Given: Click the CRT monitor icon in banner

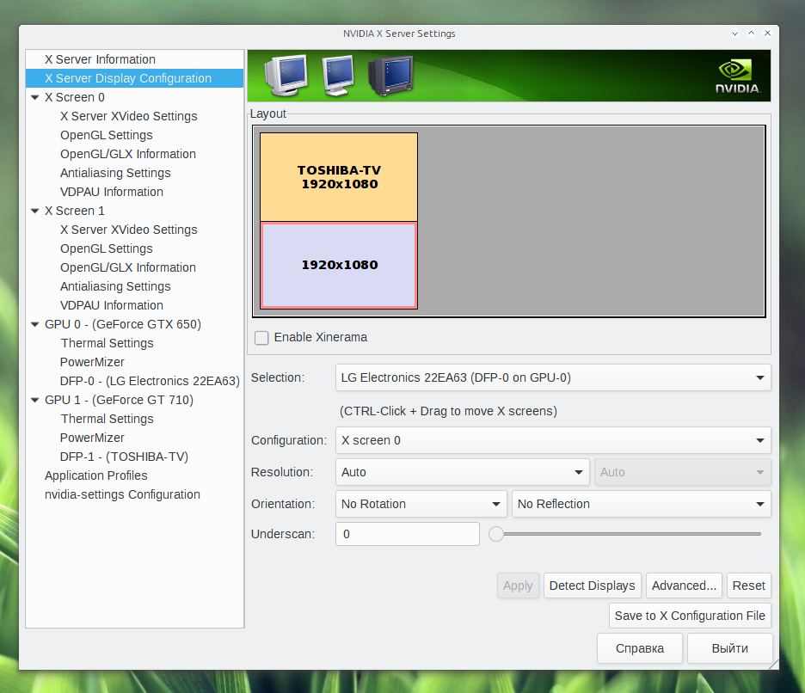Looking at the screenshot, I should pos(286,75).
